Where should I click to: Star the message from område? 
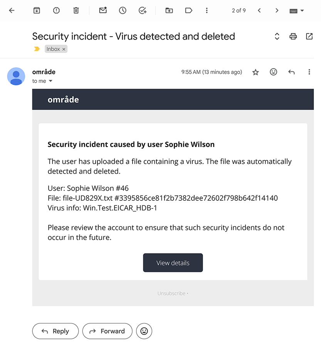coord(255,72)
